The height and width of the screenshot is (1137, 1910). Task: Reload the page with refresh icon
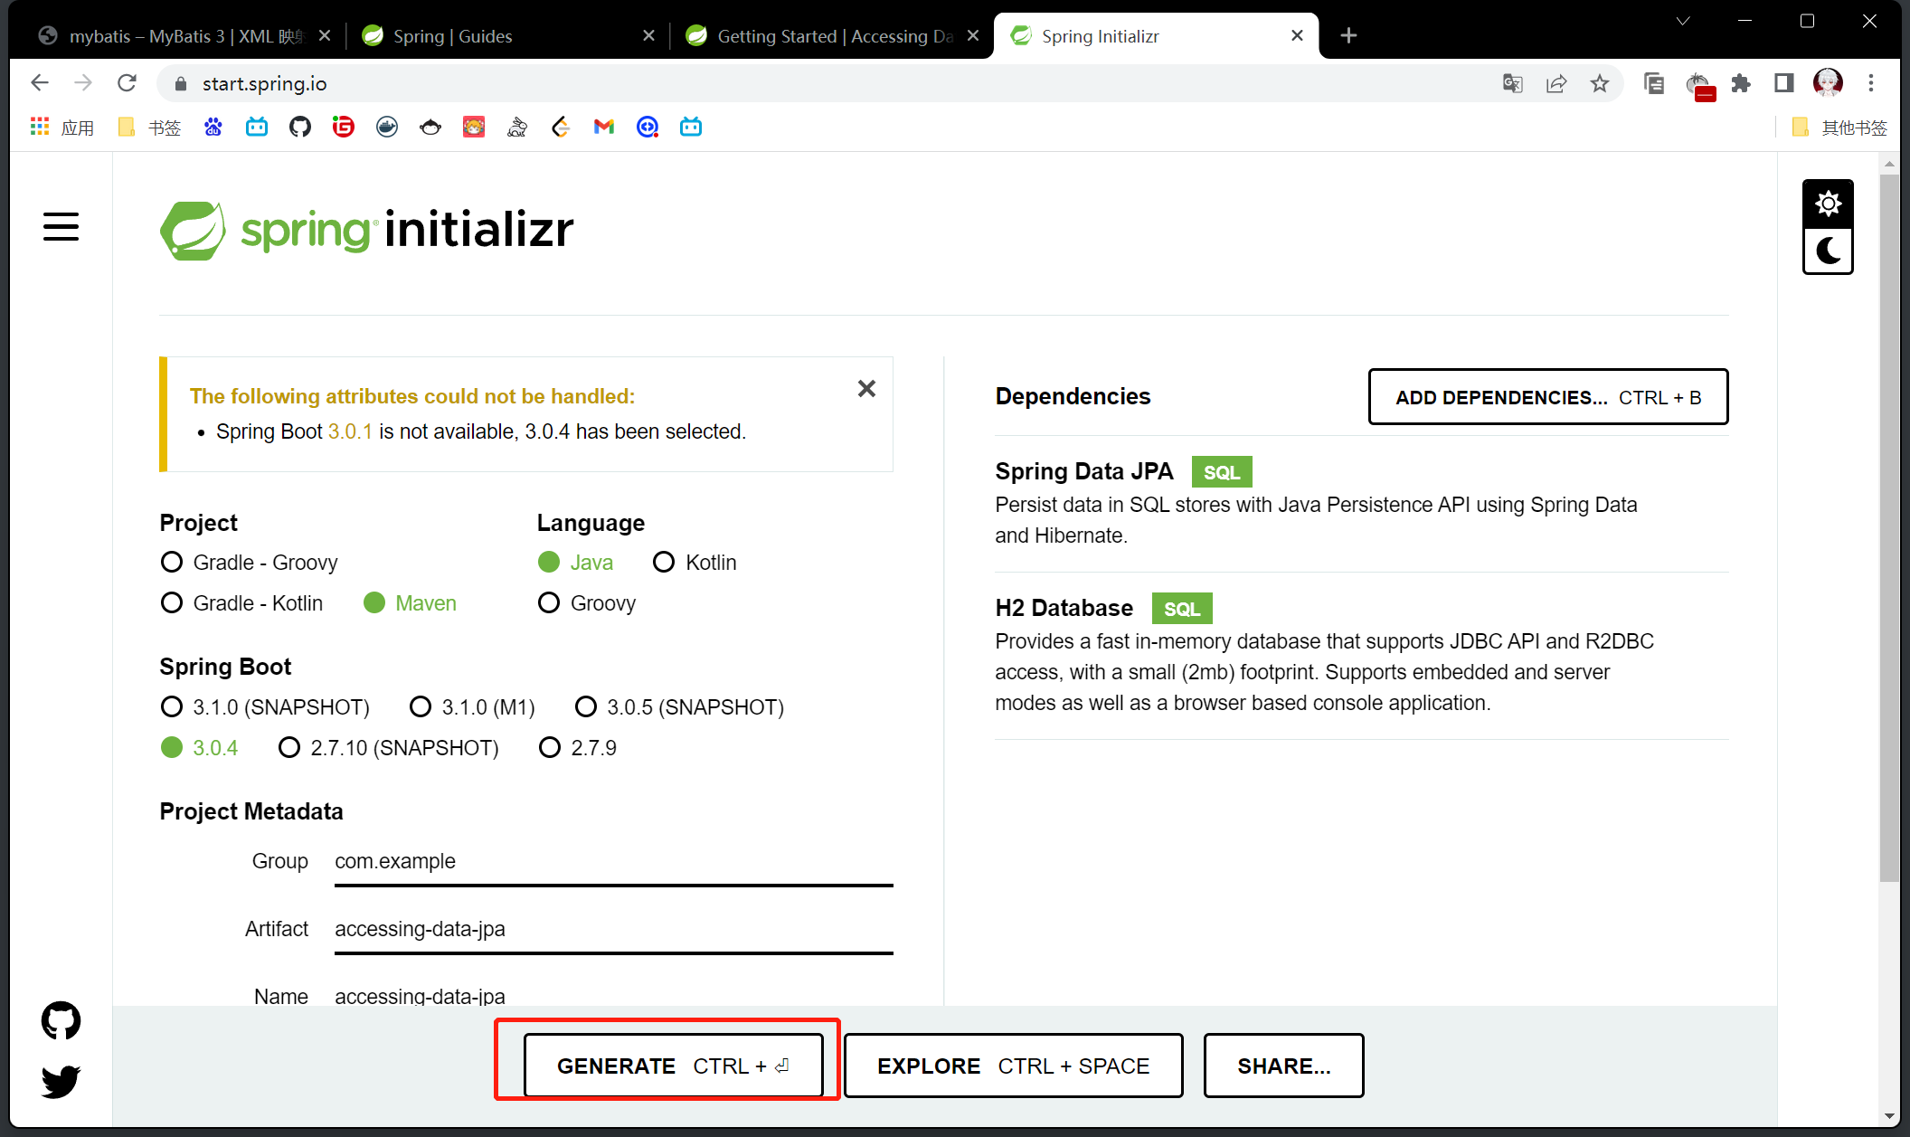(x=127, y=83)
